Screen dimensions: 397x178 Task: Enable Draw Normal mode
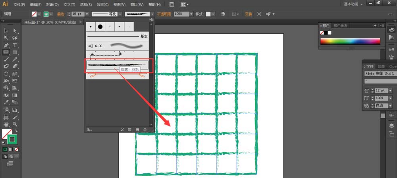click(5, 157)
